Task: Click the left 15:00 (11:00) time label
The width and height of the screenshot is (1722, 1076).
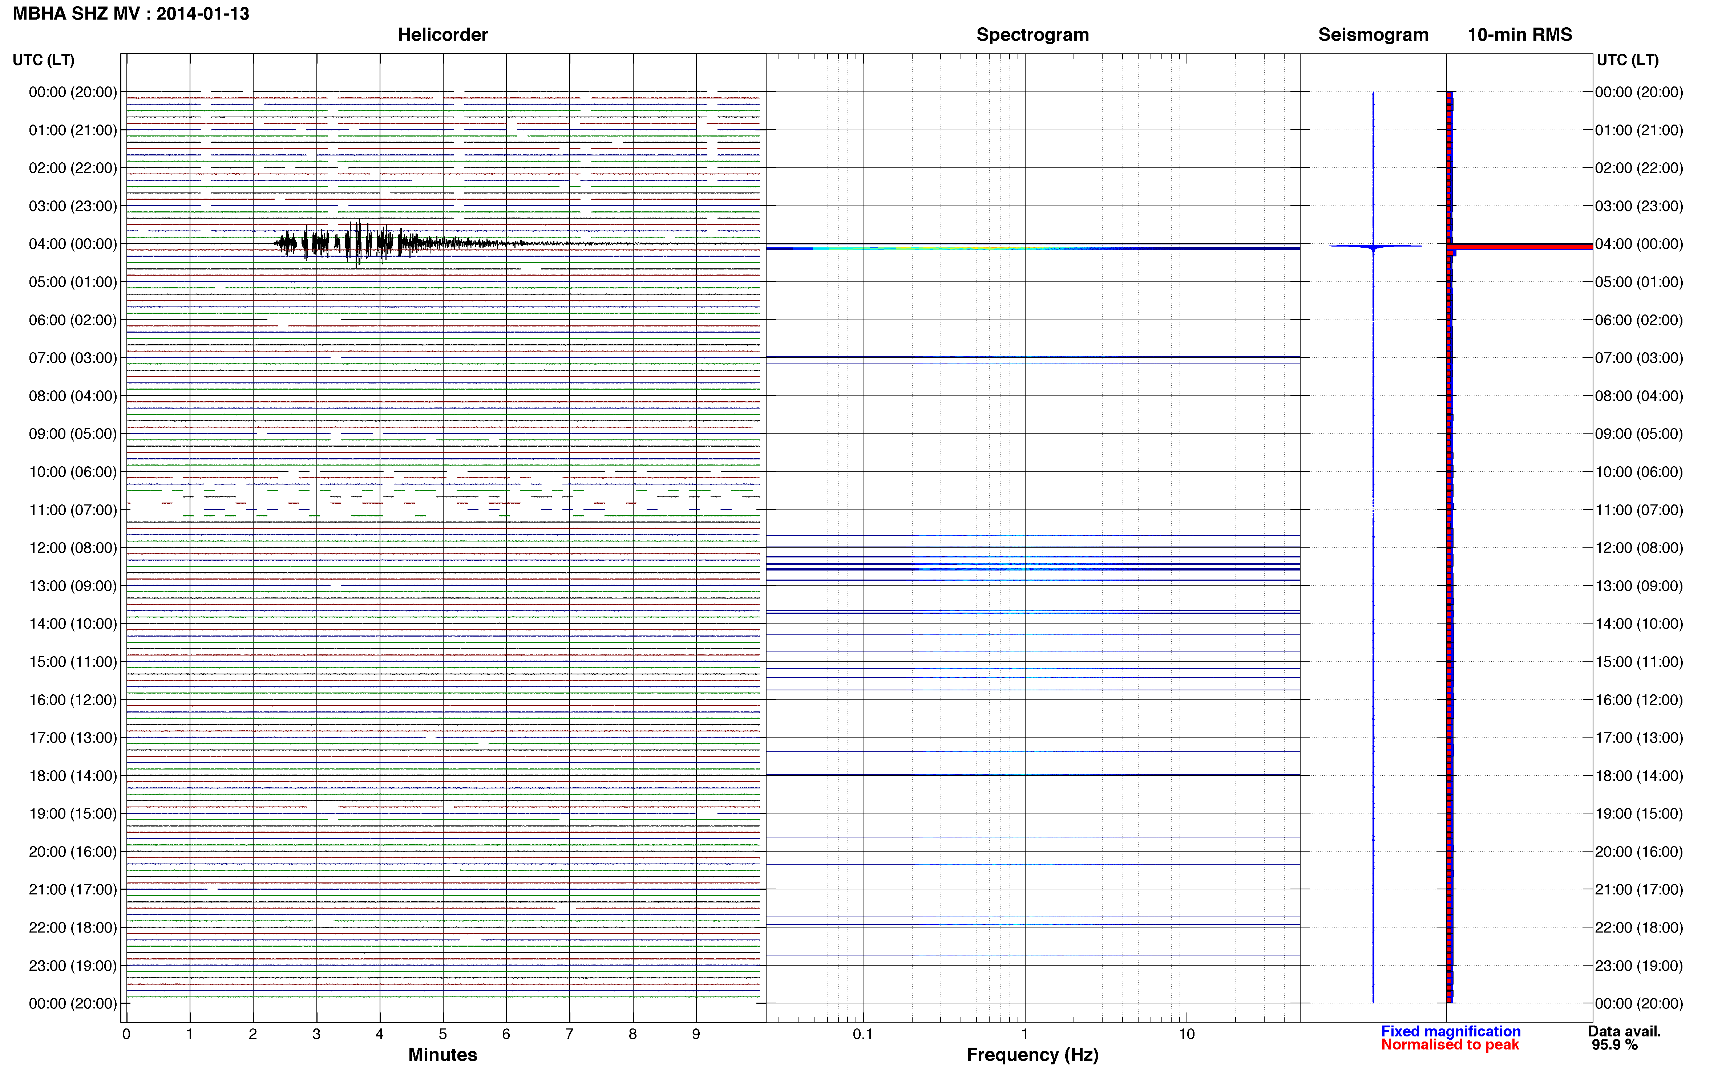Action: click(x=73, y=662)
